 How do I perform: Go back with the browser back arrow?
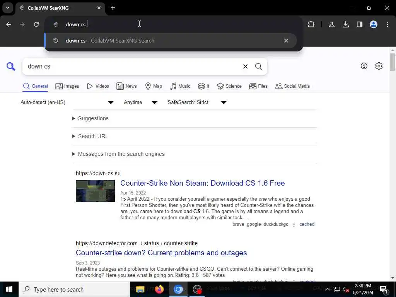tap(9, 24)
